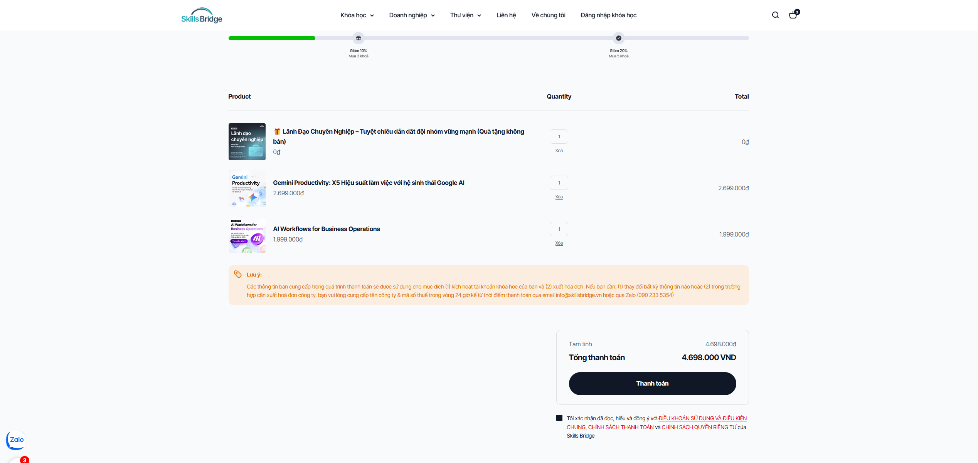Toggle the terms agreement checkbox
The height and width of the screenshot is (463, 978).
pos(559,418)
